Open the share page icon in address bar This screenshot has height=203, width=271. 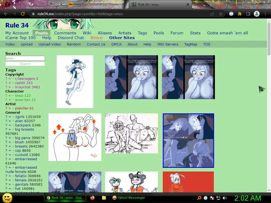[x=212, y=14]
